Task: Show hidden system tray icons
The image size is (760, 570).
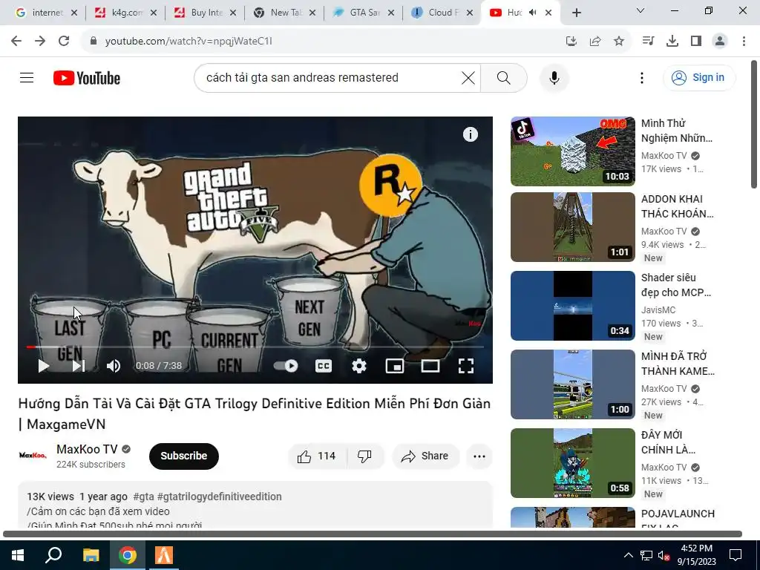Action: [x=628, y=555]
